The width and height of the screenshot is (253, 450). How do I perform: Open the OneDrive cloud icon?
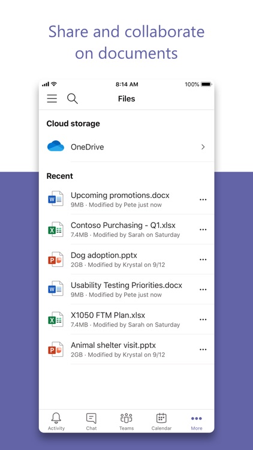pos(56,146)
